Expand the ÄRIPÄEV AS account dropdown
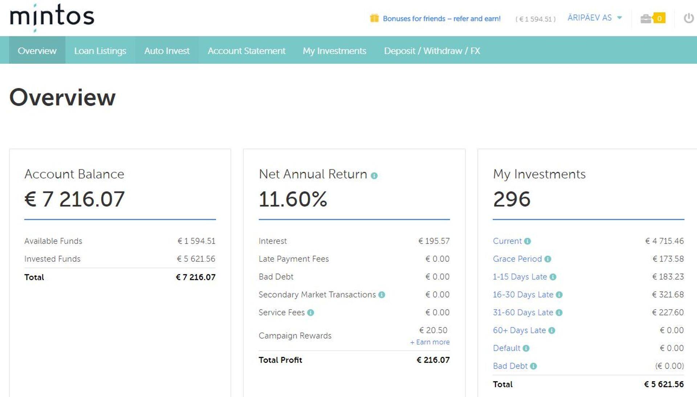The image size is (697, 397). [595, 18]
